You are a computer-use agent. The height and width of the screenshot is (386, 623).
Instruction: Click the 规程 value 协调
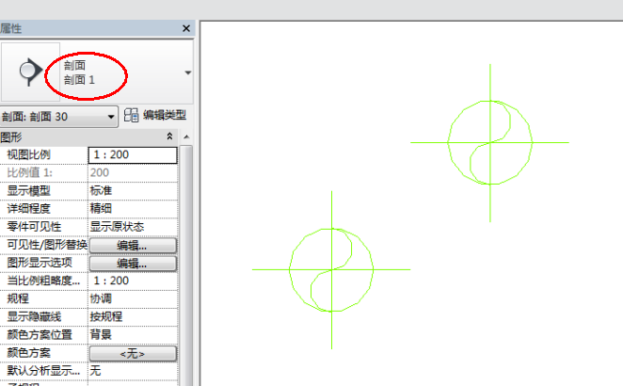[133, 299]
